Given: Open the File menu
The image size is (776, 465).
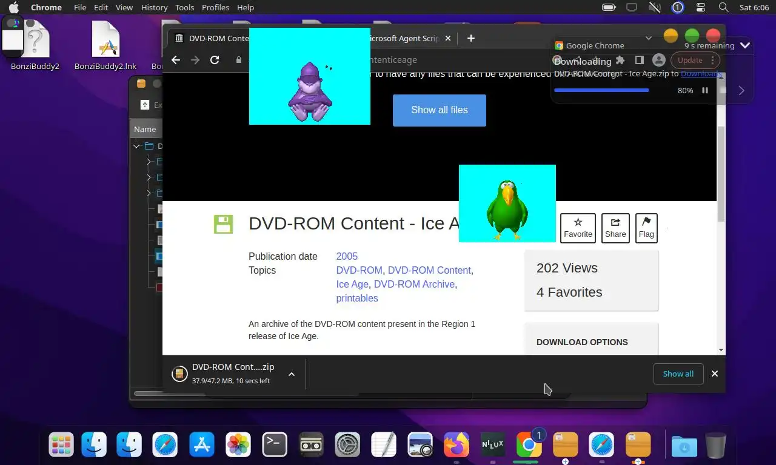Looking at the screenshot, I should pyautogui.click(x=80, y=7).
